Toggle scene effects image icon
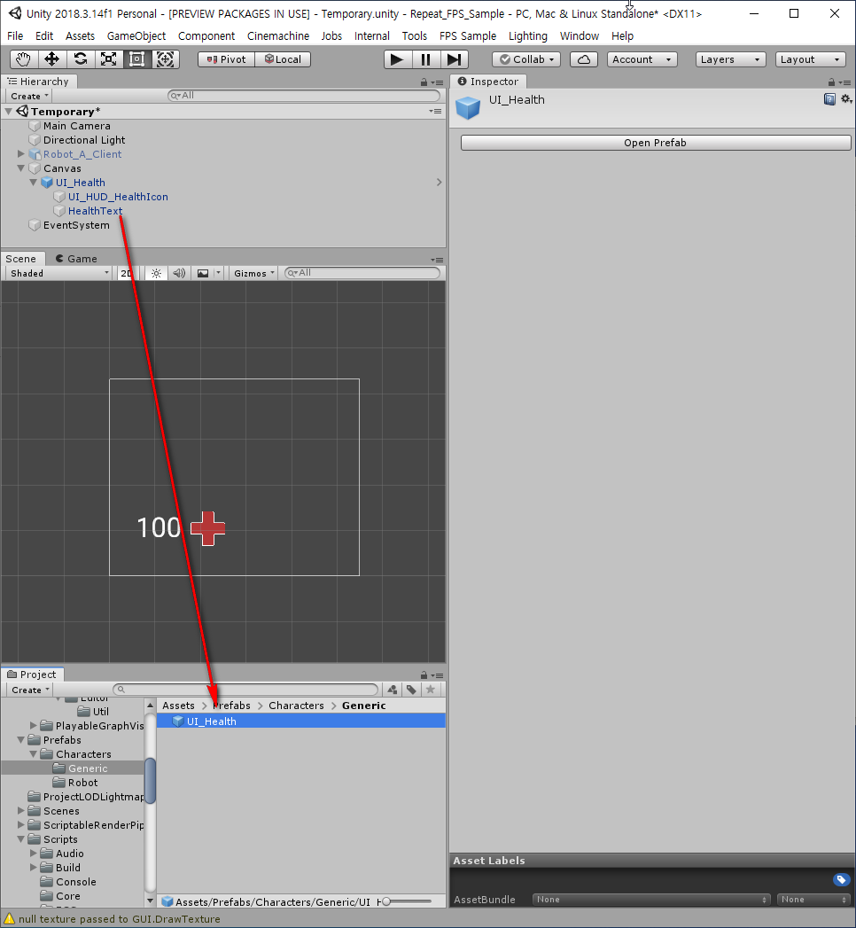The width and height of the screenshot is (856, 928). click(x=203, y=273)
